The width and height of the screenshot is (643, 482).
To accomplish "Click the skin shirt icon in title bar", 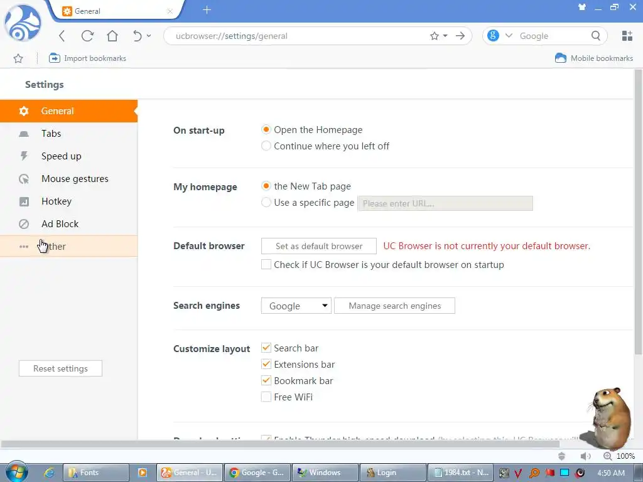I will click(582, 7).
